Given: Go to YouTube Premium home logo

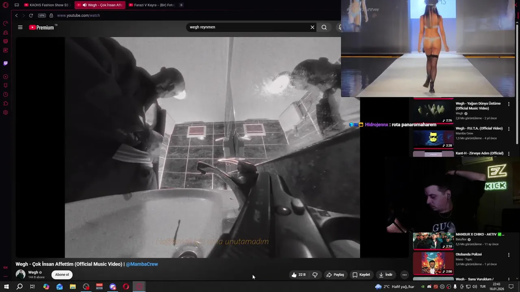Looking at the screenshot, I should (41, 27).
